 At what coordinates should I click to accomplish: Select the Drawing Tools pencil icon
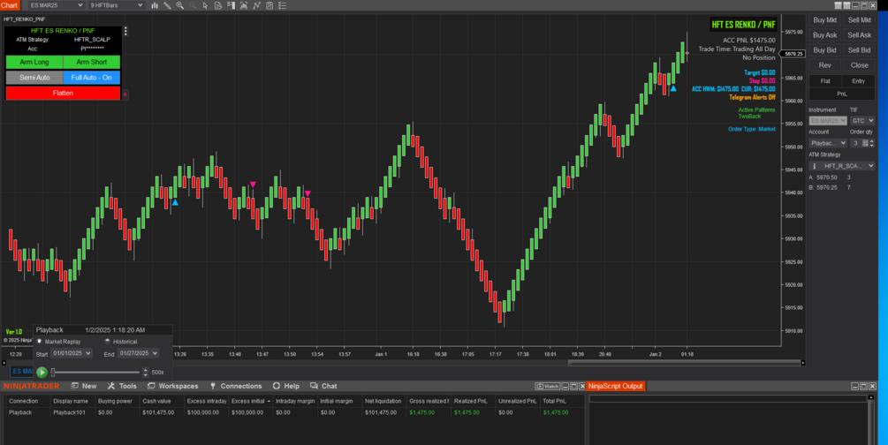click(167, 5)
